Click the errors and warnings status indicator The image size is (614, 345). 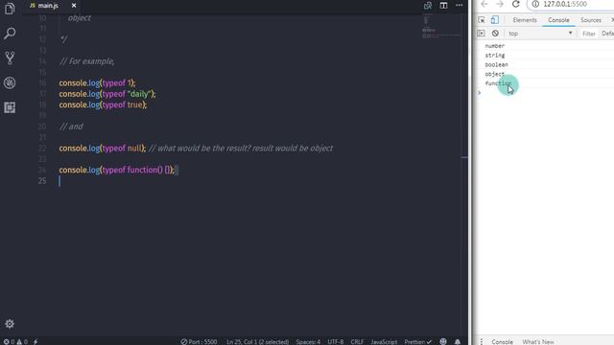click(x=15, y=341)
